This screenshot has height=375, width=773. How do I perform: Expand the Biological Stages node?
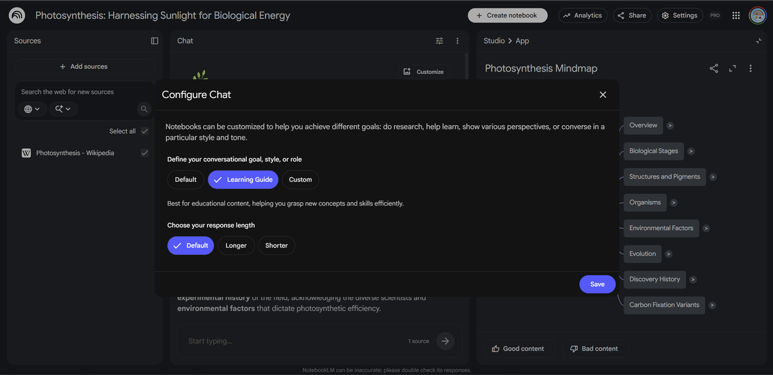tap(691, 151)
